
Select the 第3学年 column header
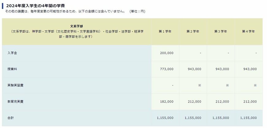tap(221, 31)
